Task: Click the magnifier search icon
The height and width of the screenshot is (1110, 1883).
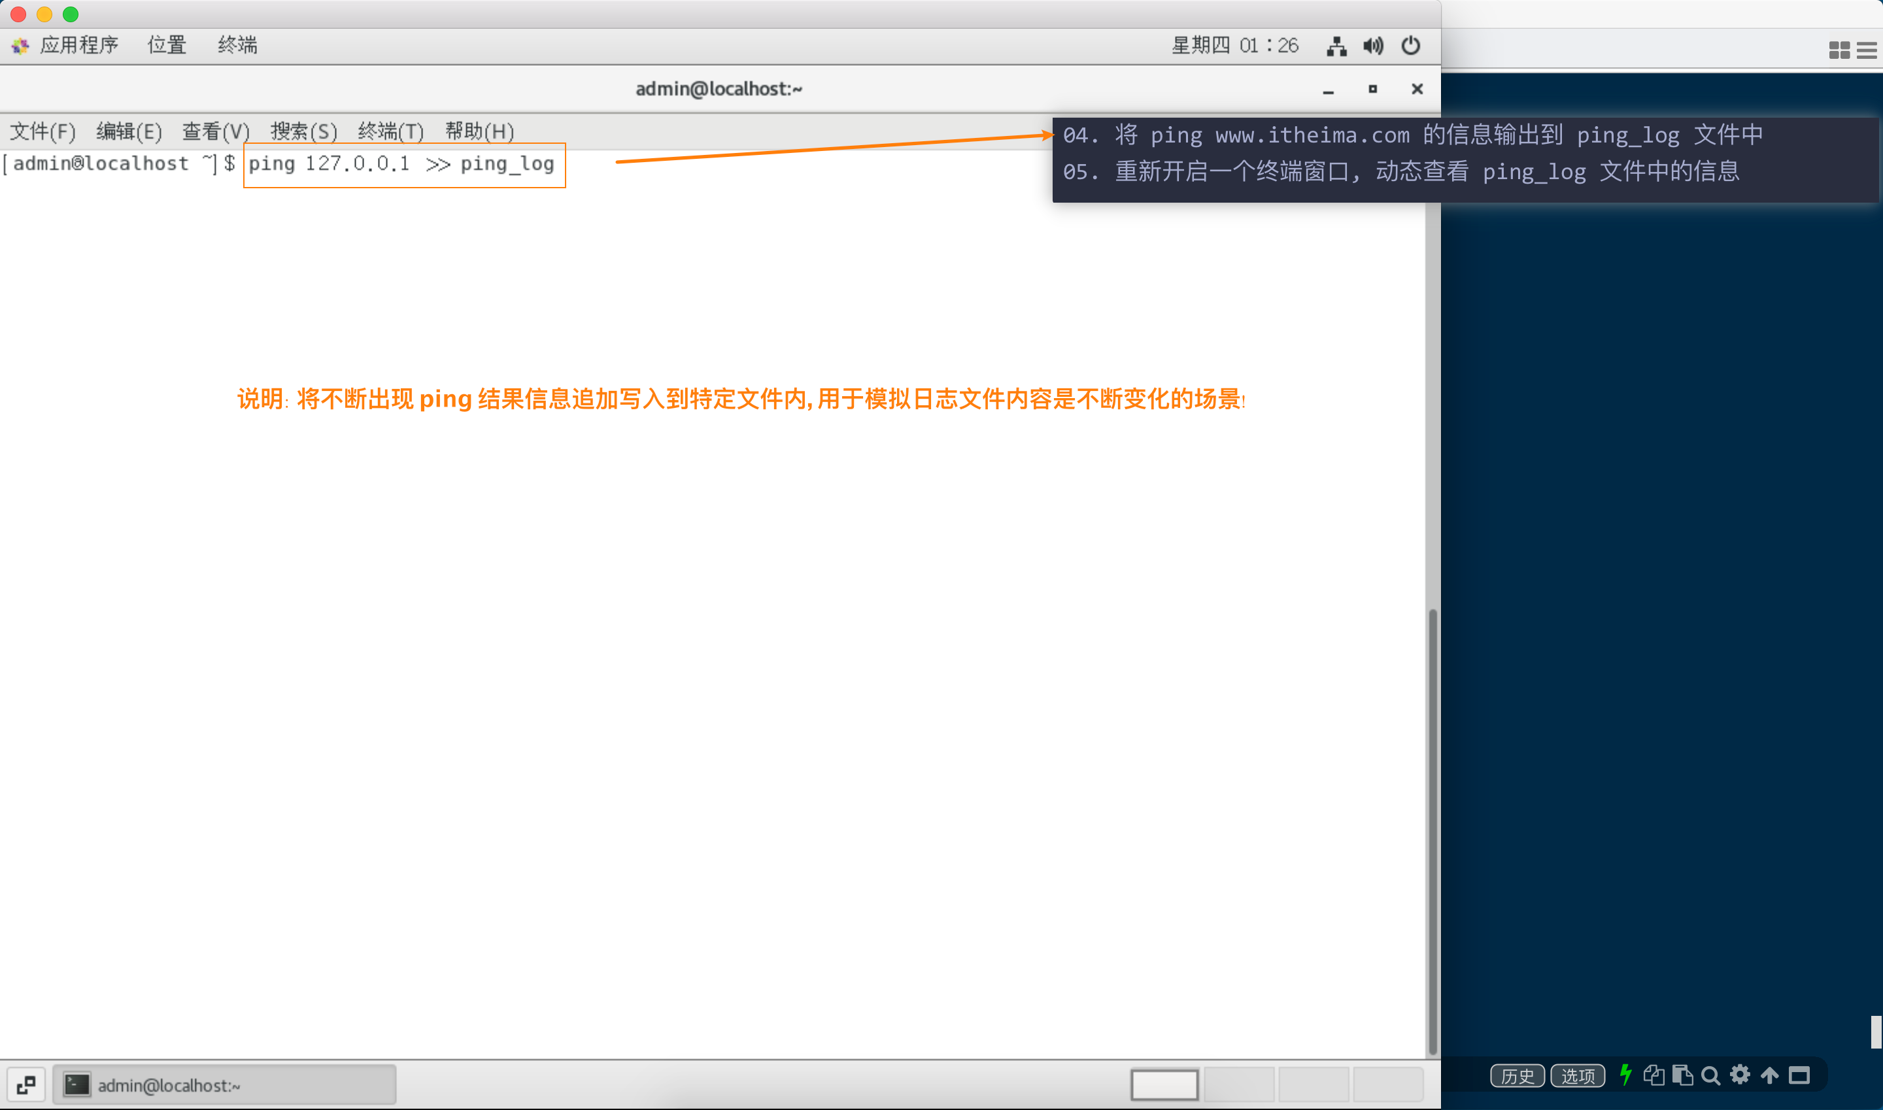Action: (x=1710, y=1075)
